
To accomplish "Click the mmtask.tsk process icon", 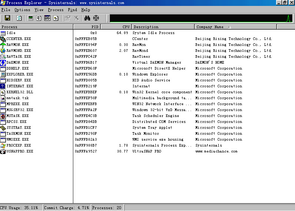I will 3,98.
